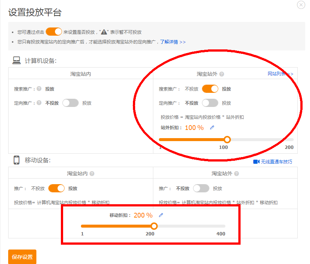Click help icon beside 移动设备 淘宝站外
The width and height of the screenshot is (310, 264).
[236, 174]
